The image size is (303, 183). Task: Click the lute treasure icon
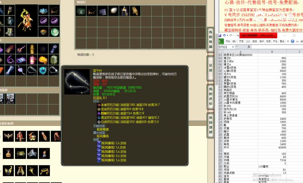pos(21,49)
